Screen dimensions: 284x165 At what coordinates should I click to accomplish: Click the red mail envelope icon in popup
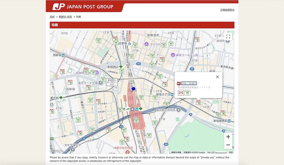tap(181, 93)
